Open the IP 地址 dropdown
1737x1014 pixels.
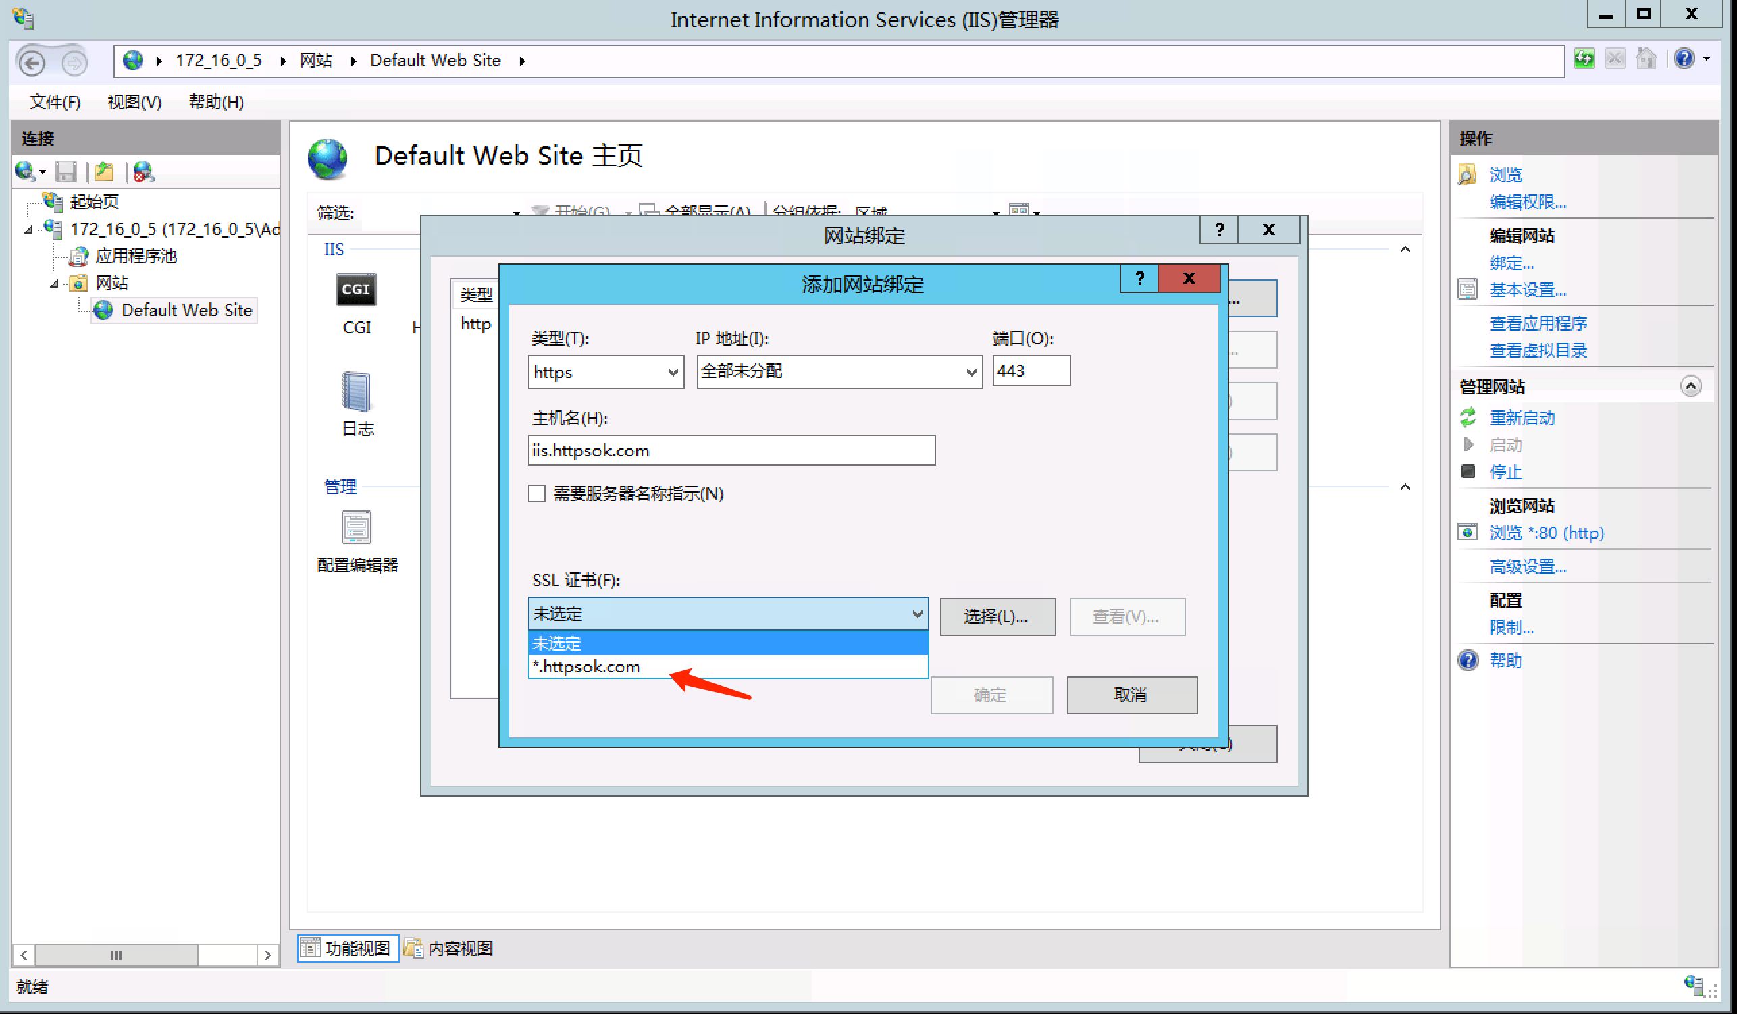click(970, 373)
